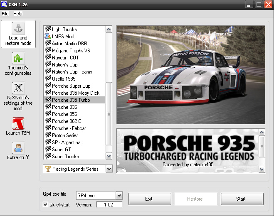Viewport: 274px width, 216px height.
Task: Select Porsche 935 Turbo mod
Action: click(x=74, y=100)
